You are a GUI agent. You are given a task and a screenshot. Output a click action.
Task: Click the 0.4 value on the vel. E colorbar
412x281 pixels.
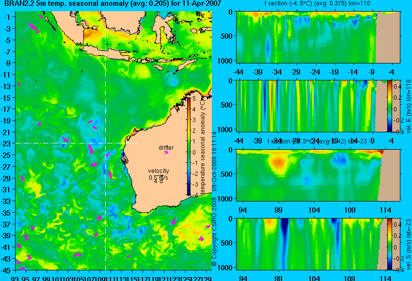point(398,87)
